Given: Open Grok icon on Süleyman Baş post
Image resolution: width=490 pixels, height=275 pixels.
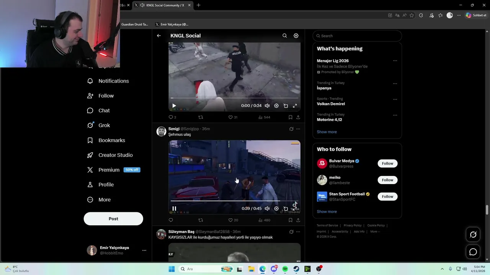Looking at the screenshot, I should (291, 232).
